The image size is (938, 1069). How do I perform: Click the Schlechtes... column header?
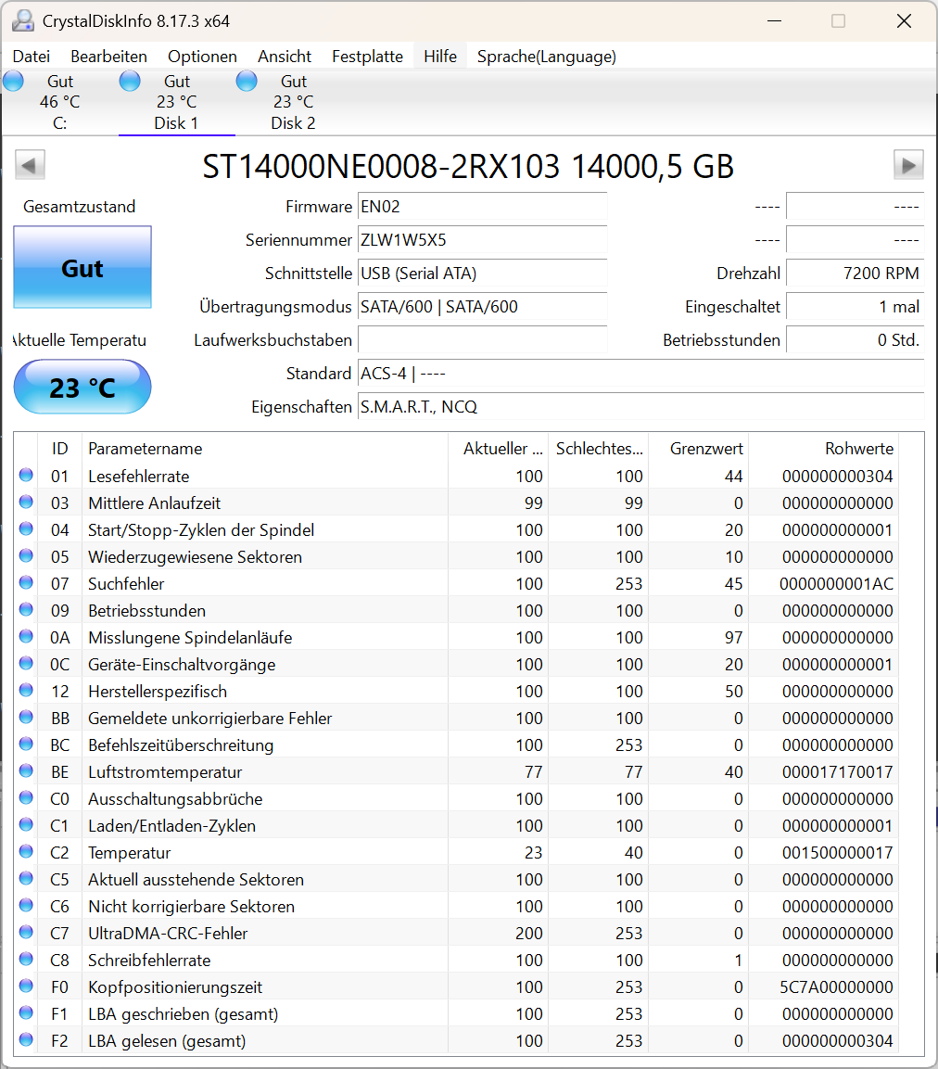[599, 449]
